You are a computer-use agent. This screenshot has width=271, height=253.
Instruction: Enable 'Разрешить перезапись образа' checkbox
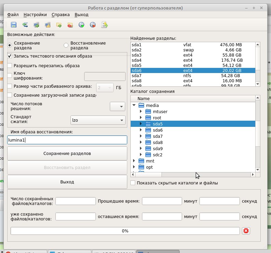10,65
